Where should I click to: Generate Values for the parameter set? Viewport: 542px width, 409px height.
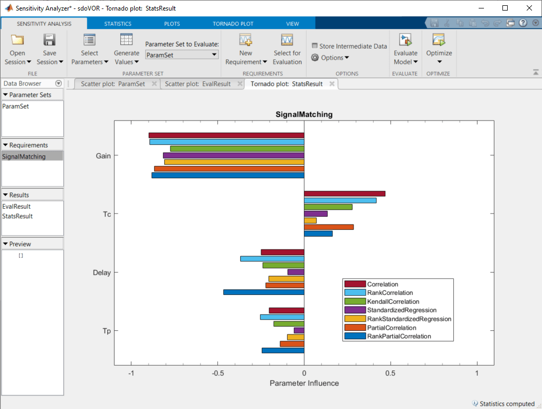pyautogui.click(x=126, y=50)
